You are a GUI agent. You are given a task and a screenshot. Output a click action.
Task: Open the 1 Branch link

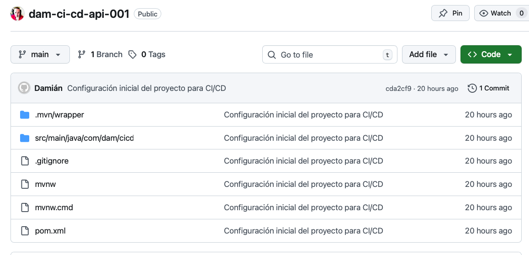106,54
